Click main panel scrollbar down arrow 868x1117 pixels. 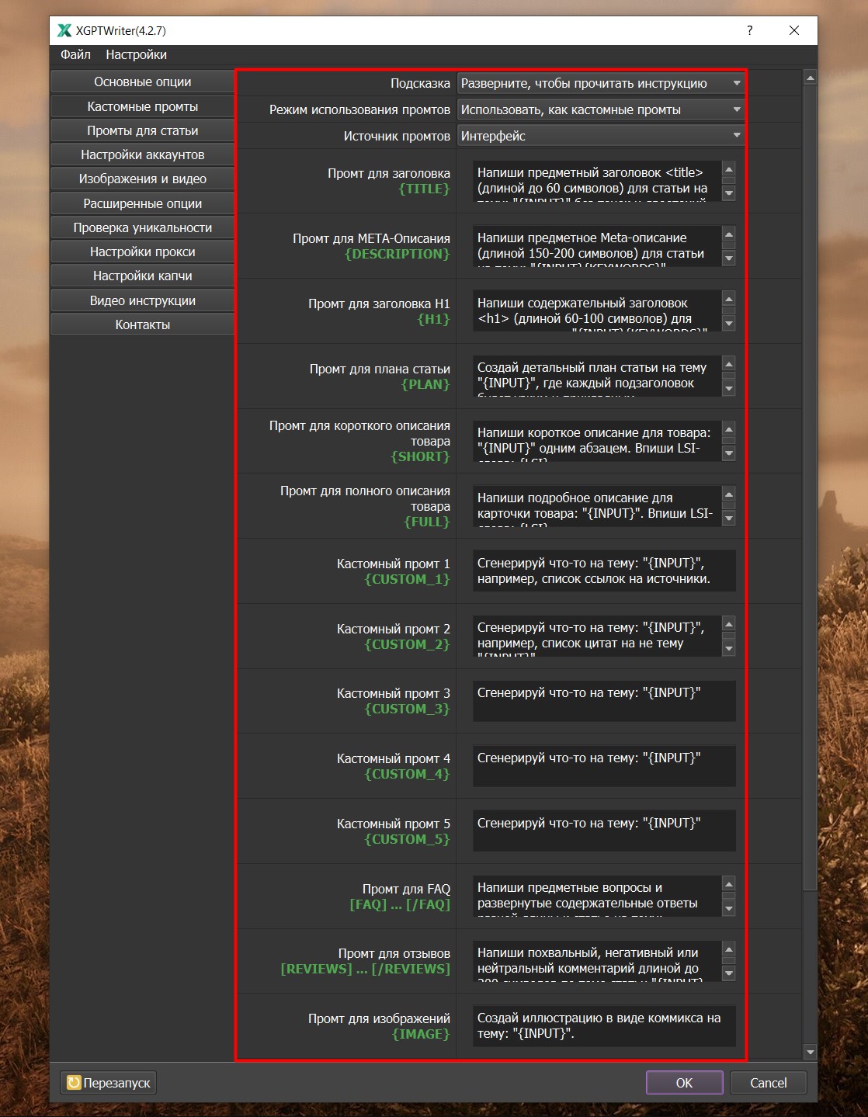tap(810, 1053)
